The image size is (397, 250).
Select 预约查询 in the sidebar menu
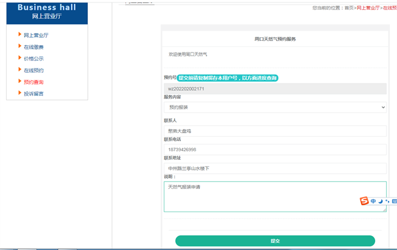click(x=34, y=82)
